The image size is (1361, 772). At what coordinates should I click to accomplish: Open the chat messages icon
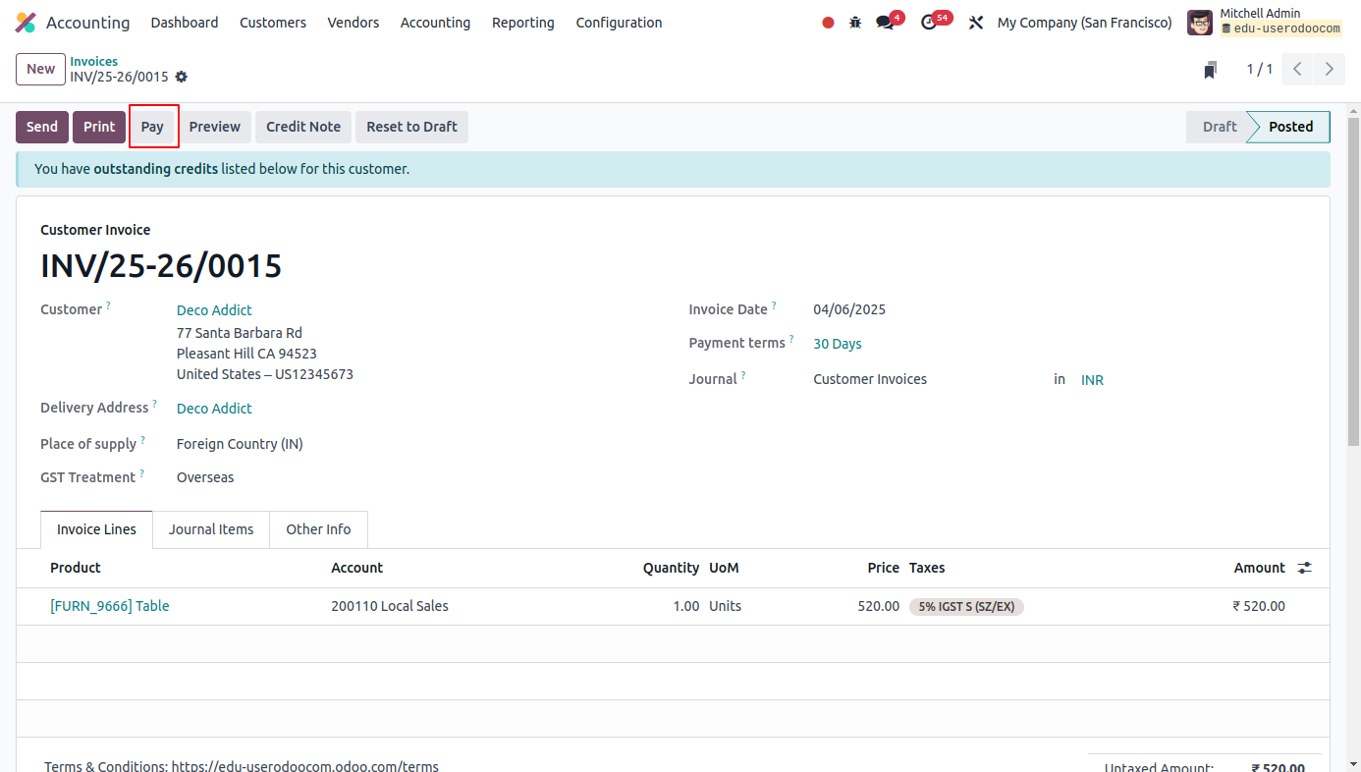(x=886, y=23)
